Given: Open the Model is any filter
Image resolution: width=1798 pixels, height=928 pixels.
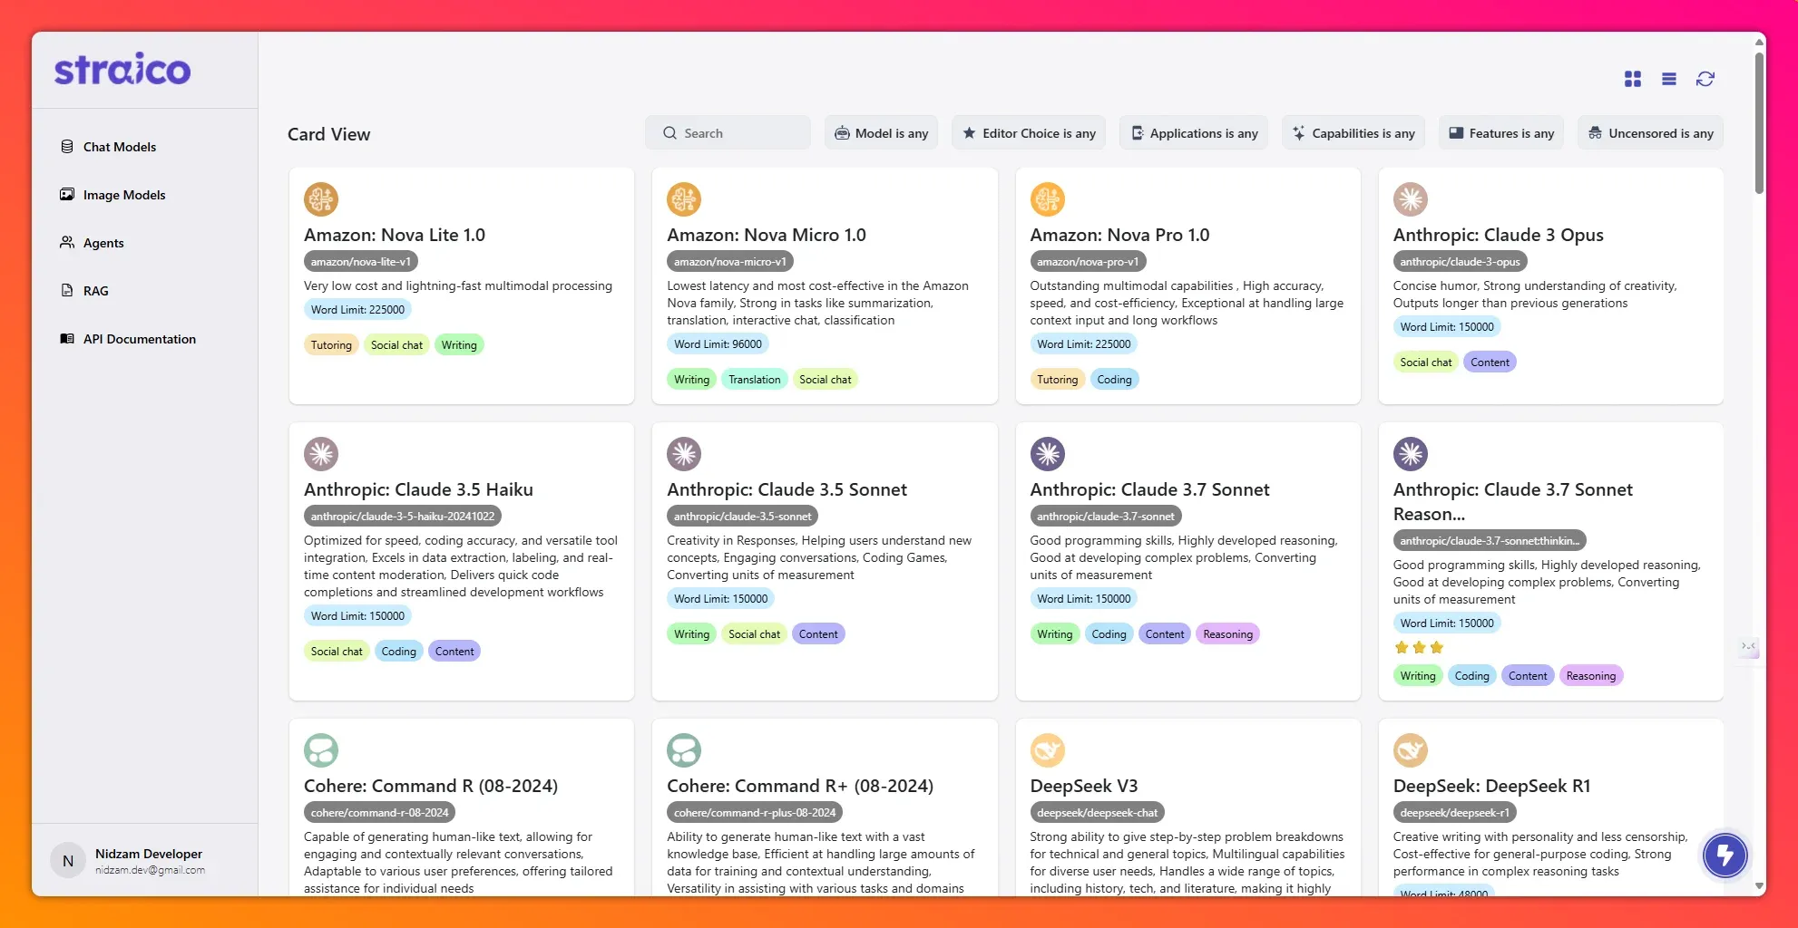Looking at the screenshot, I should [x=881, y=133].
